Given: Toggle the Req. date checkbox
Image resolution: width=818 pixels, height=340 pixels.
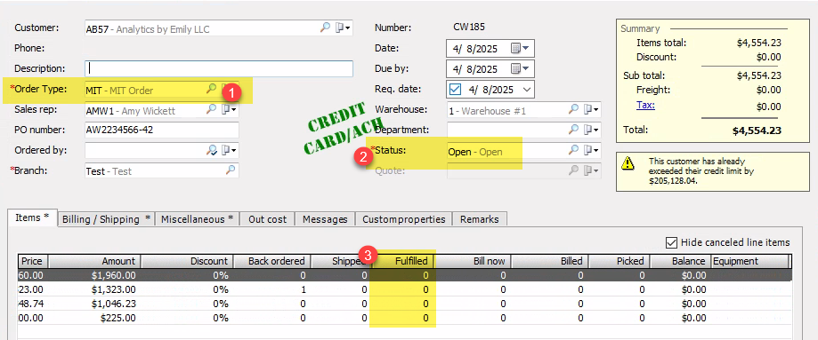Looking at the screenshot, I should [456, 89].
